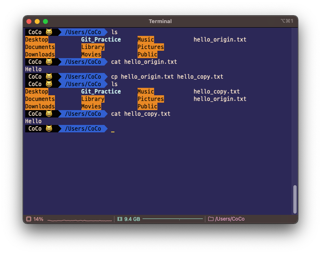Click the 'cat hello_origin.txt' command
The image size is (321, 254).
pos(144,62)
